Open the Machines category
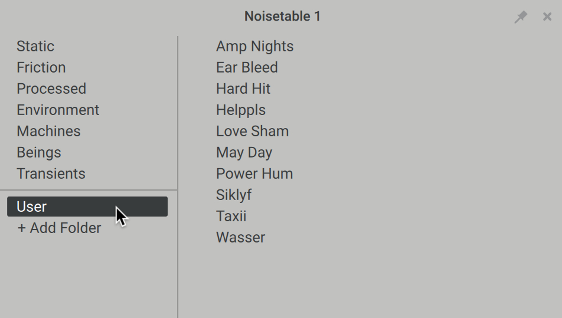The image size is (562, 318). point(48,131)
